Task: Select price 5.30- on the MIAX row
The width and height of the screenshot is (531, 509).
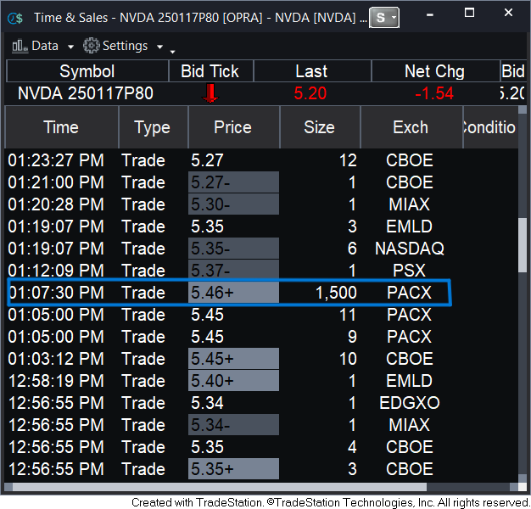Action: coord(233,204)
